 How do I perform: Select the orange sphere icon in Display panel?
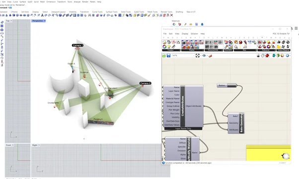point(188,47)
